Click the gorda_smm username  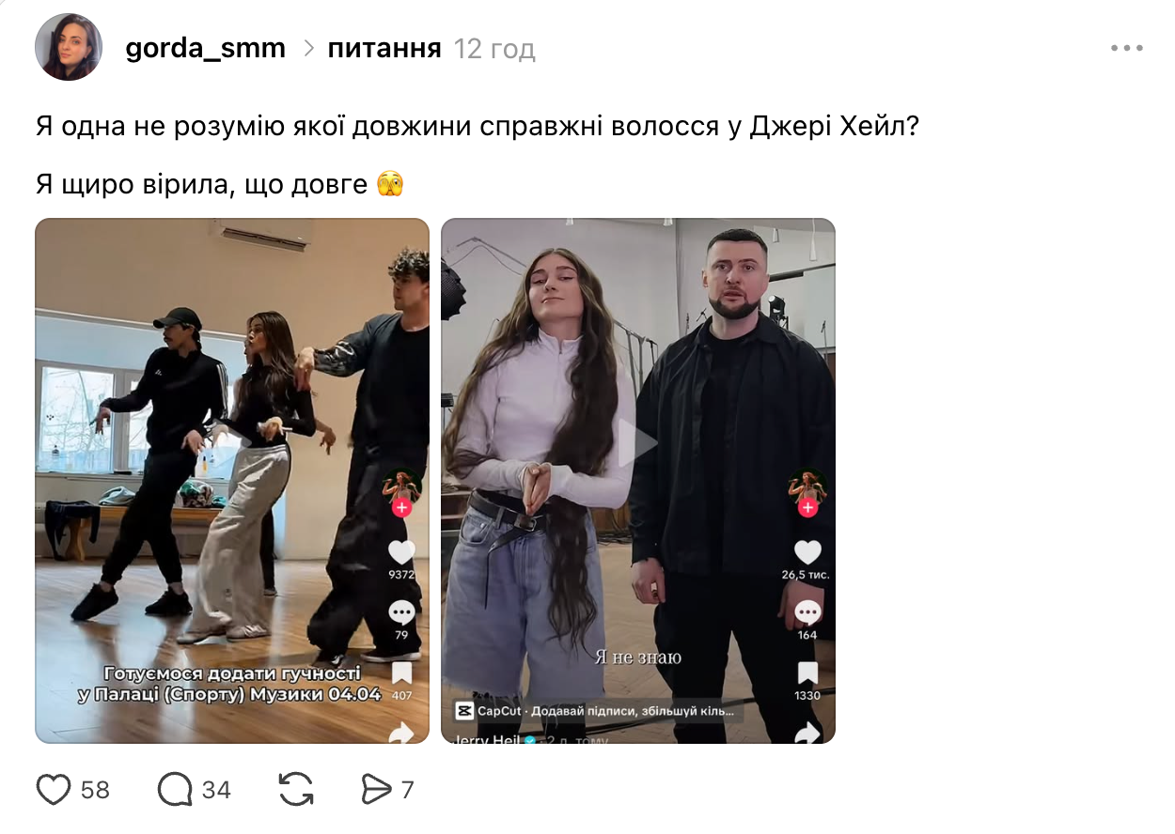(206, 48)
